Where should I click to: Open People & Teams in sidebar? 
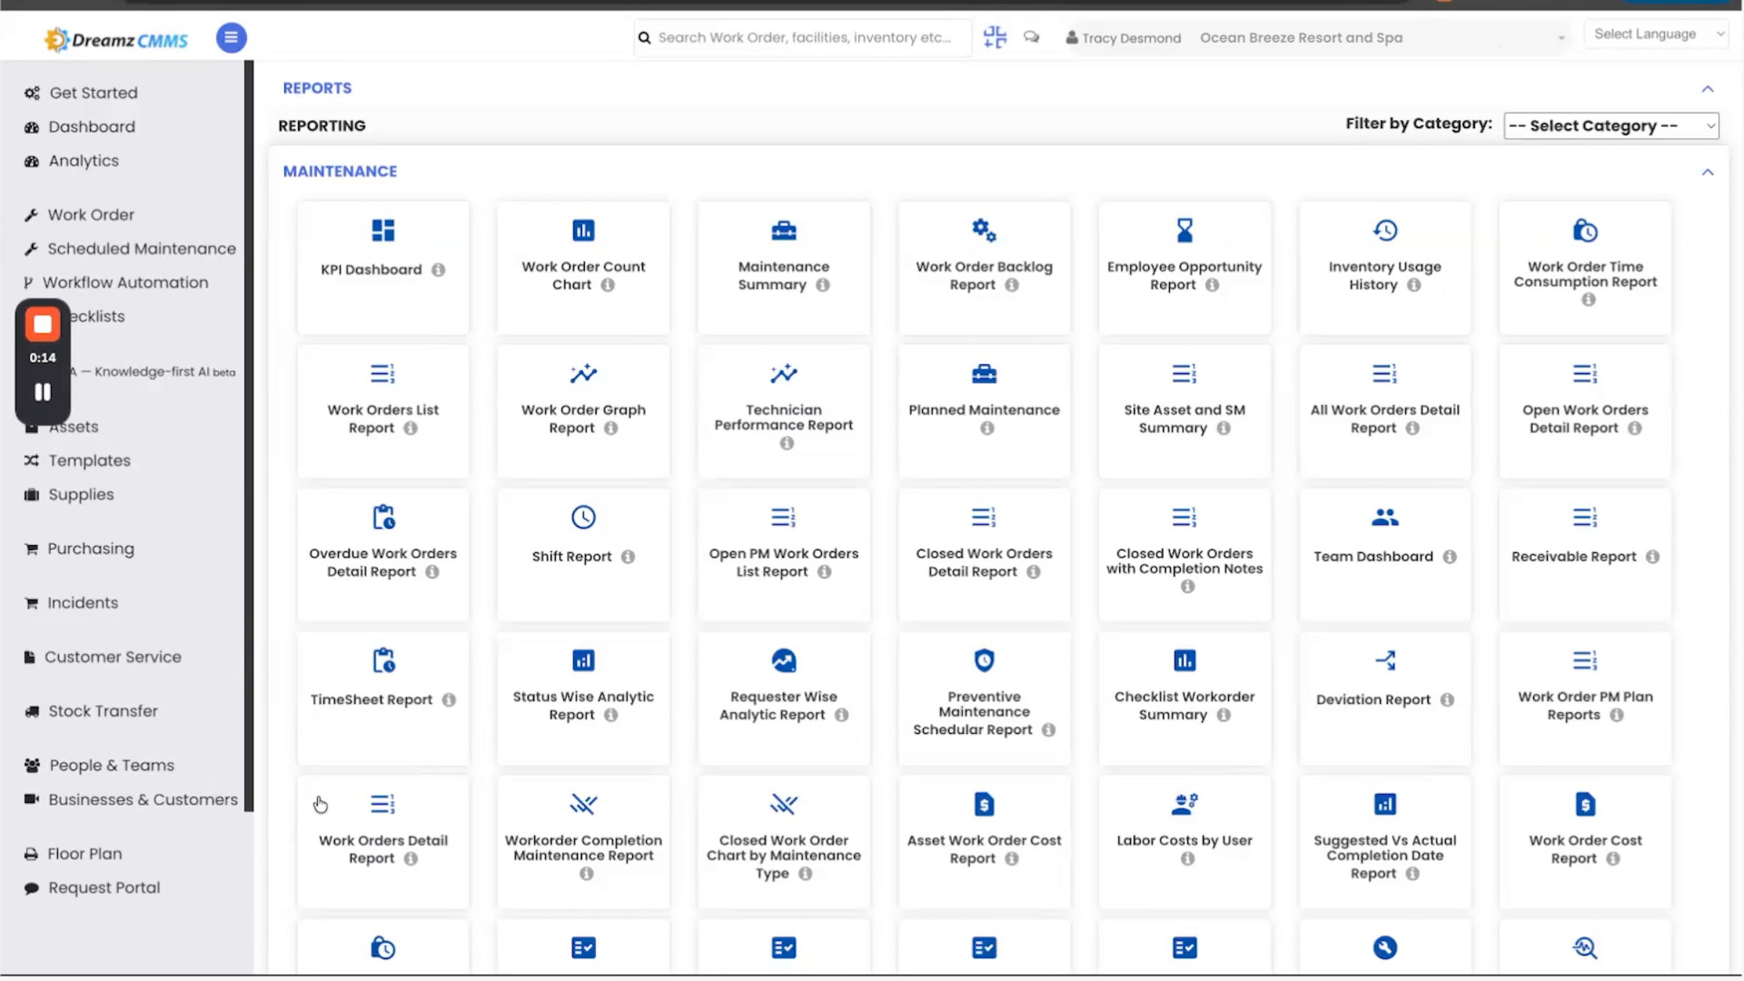click(x=111, y=765)
